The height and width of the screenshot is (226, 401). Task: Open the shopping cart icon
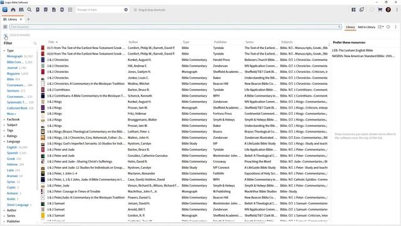click(380, 10)
